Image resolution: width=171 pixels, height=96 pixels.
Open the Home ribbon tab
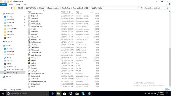pyautogui.click(x=11, y=4)
